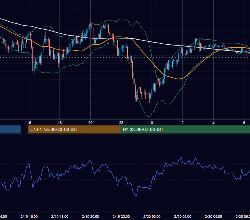Click the 18 hour label on price chart axis
Viewport: 250px width, 220px height.
(60, 123)
